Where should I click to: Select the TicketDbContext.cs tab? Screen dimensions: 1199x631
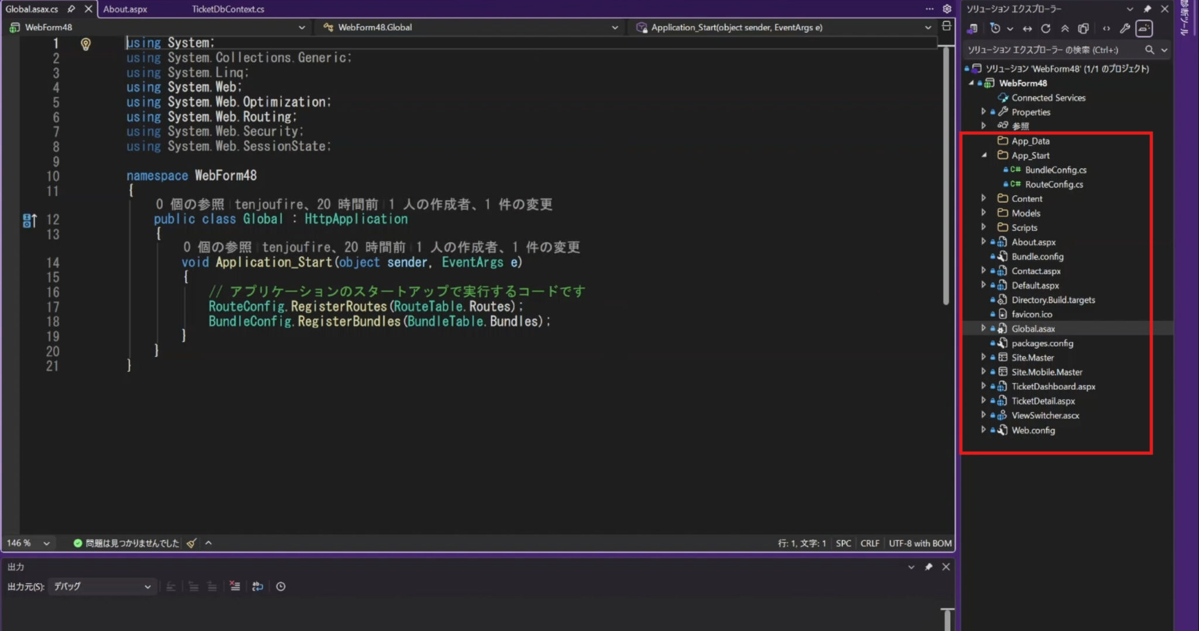[x=228, y=9]
